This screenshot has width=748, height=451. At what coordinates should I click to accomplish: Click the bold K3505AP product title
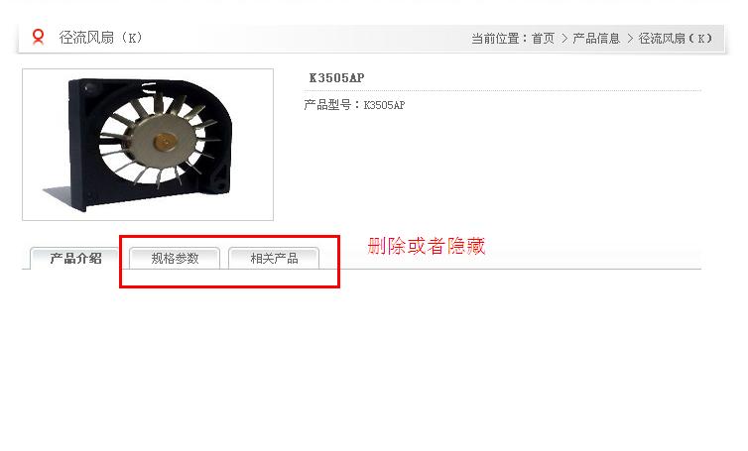336,77
